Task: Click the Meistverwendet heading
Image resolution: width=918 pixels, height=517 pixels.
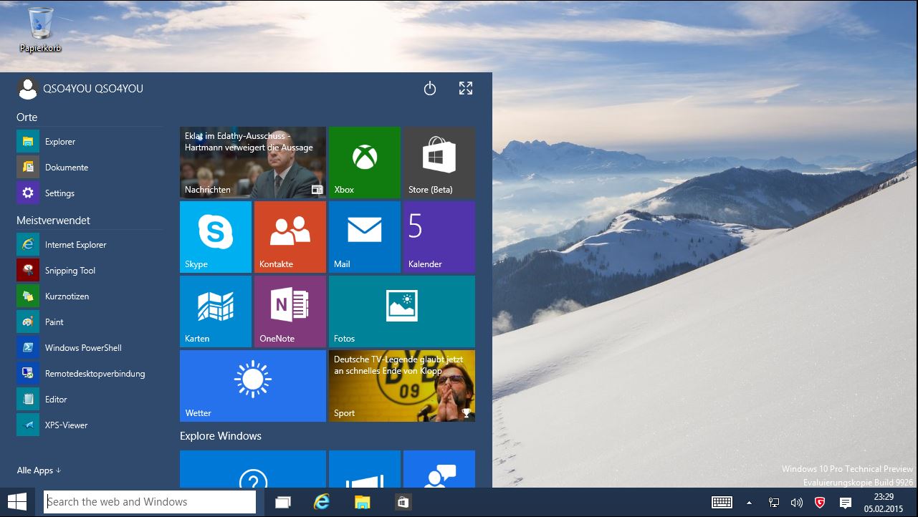Action: tap(54, 221)
